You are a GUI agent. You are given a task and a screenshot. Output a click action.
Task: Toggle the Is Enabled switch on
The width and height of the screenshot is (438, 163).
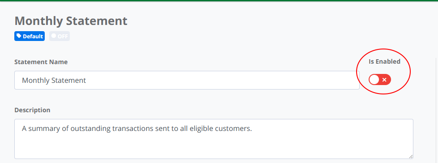coord(380,80)
